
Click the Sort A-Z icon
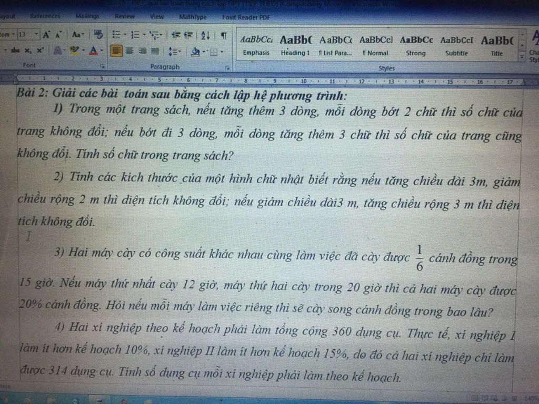tap(205, 35)
